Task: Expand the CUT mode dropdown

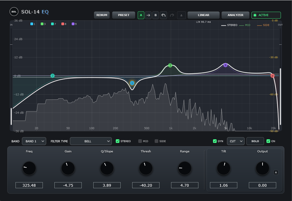Action: coord(235,141)
